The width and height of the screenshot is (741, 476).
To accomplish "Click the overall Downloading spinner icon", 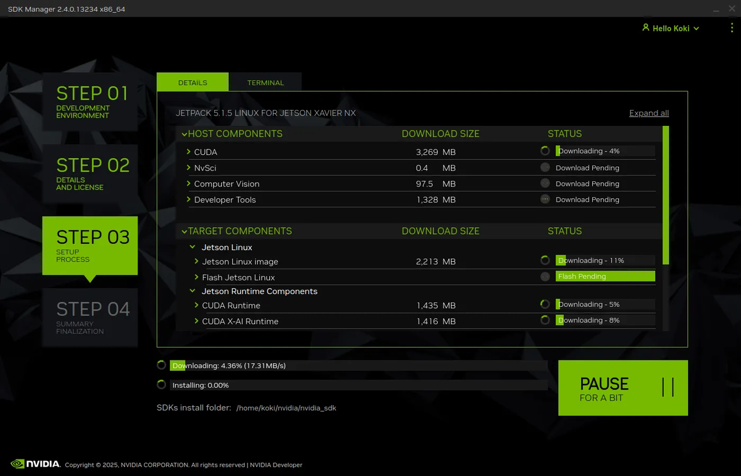I will 162,365.
